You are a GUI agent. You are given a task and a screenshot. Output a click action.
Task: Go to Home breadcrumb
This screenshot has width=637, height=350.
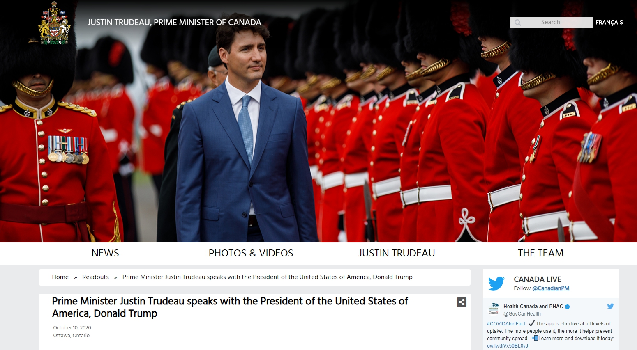click(60, 277)
